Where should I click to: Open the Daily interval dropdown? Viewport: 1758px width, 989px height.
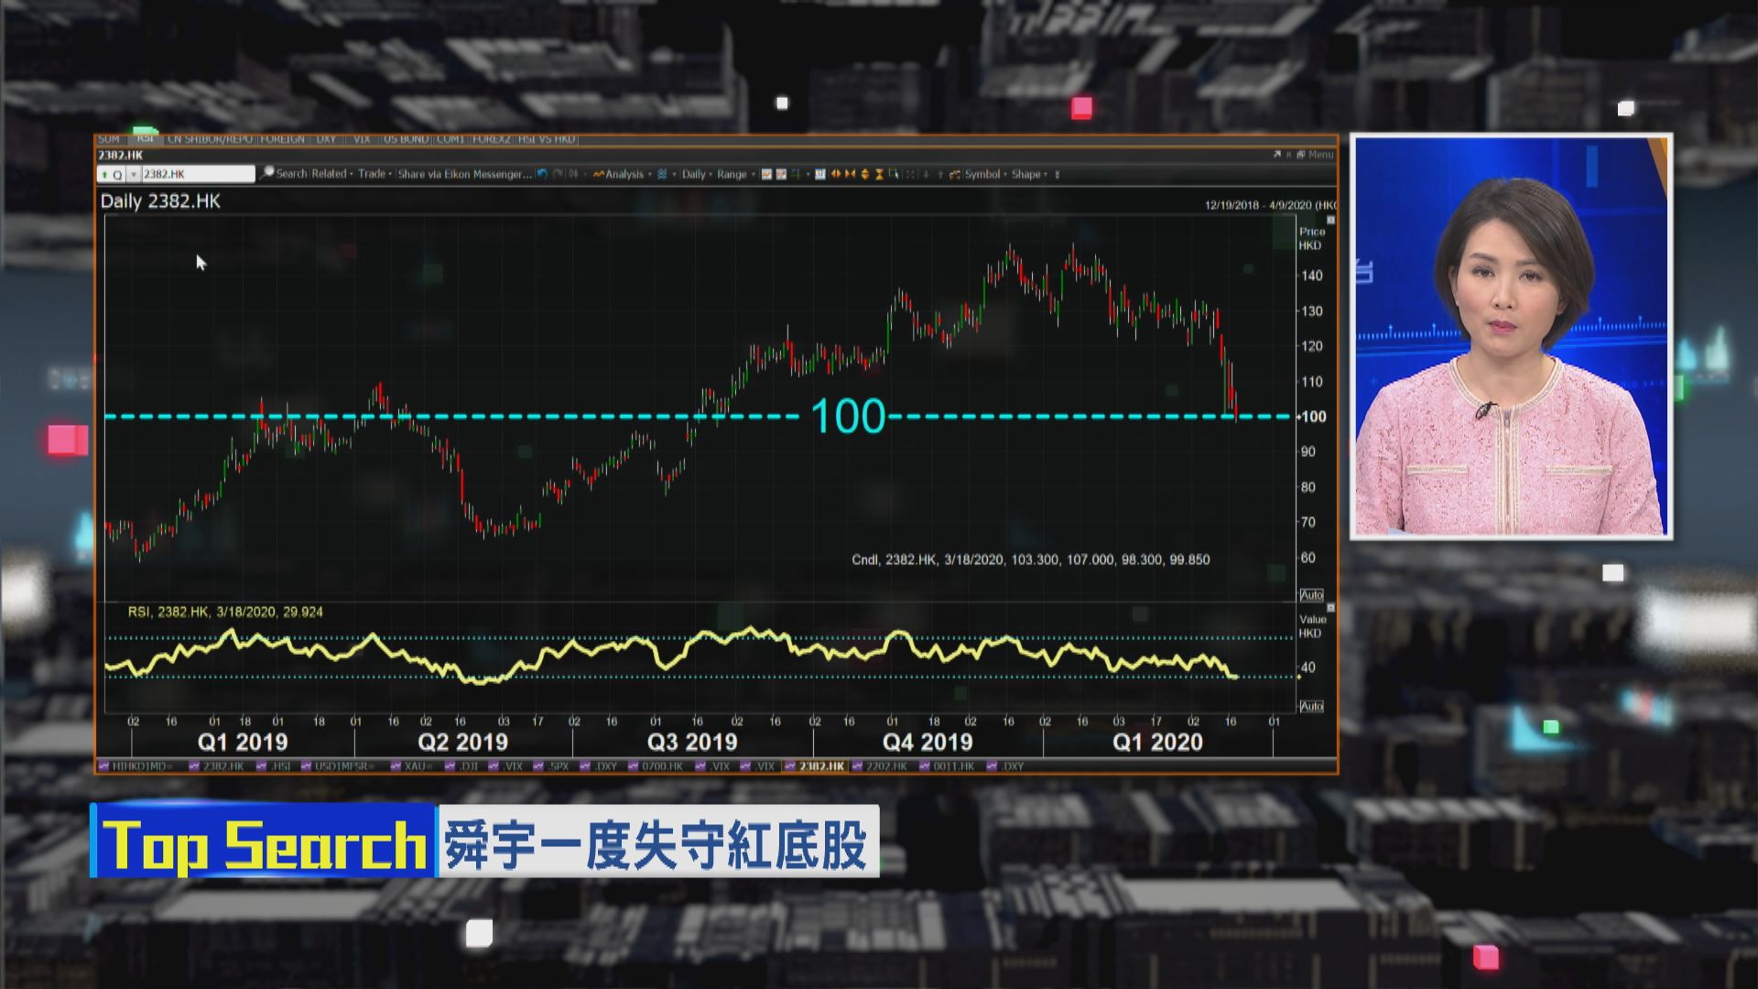[696, 173]
